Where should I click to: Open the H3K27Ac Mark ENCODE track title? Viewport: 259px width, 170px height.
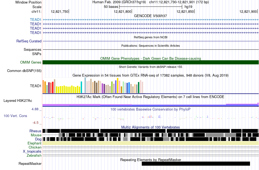pyautogui.click(x=150, y=97)
